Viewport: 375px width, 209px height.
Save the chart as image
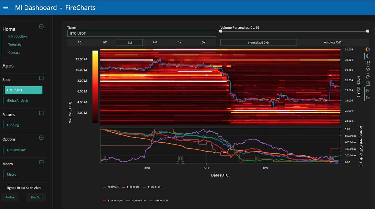tap(367, 83)
